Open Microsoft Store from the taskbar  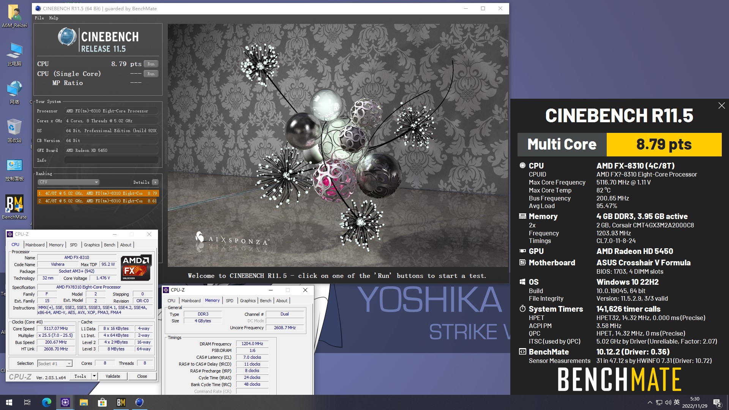pyautogui.click(x=102, y=402)
